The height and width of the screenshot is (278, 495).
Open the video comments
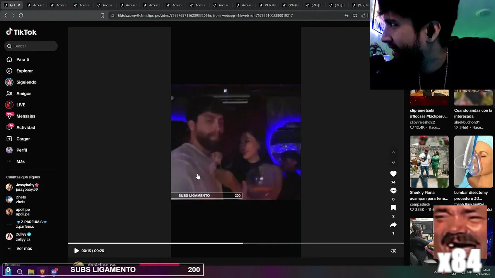coord(393,191)
